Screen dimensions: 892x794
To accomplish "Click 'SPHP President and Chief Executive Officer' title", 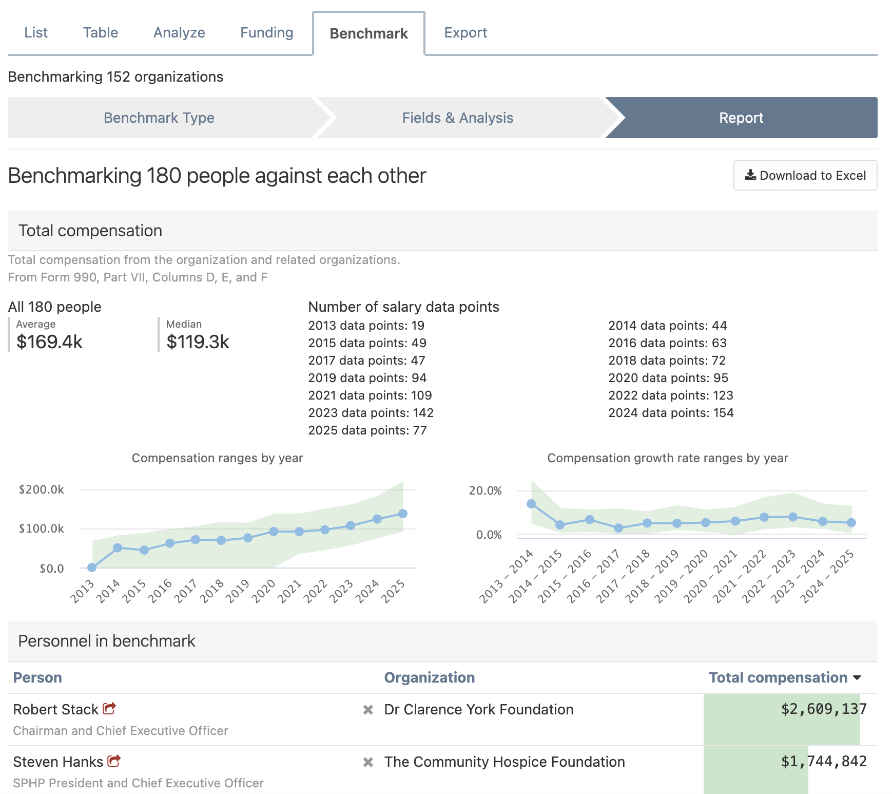I will pyautogui.click(x=138, y=783).
